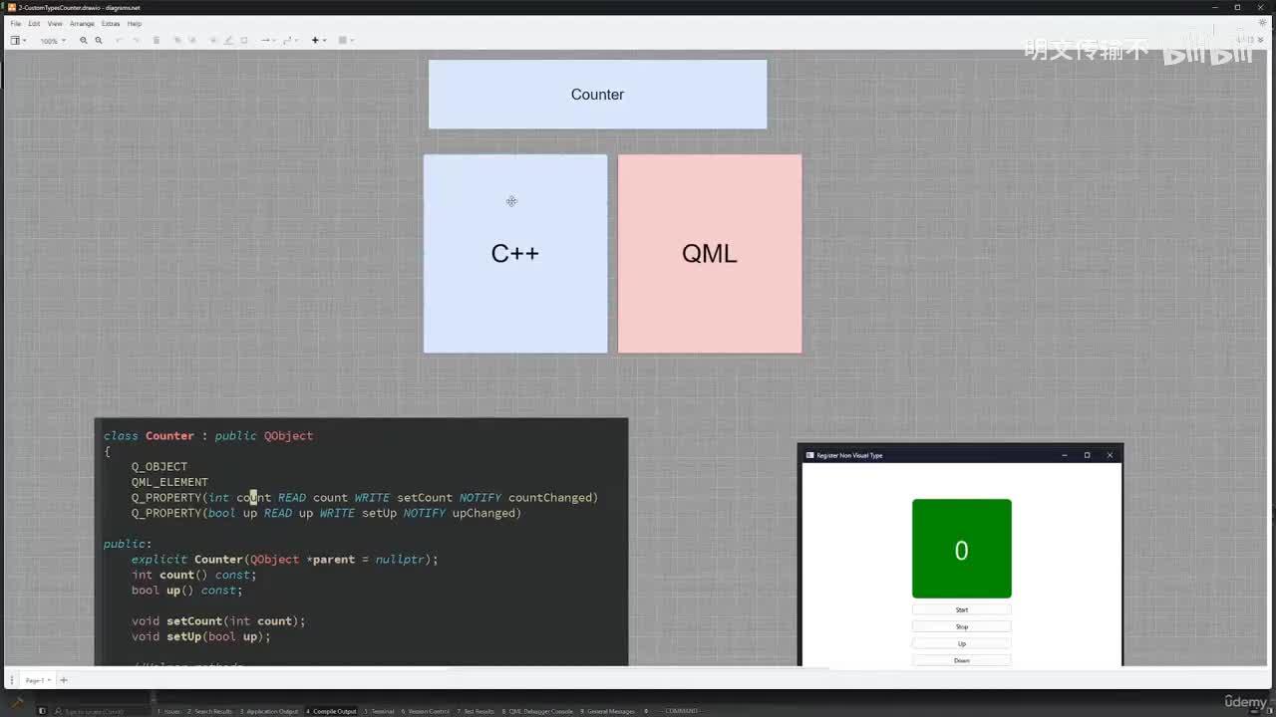Open the View menu

[x=55, y=23]
